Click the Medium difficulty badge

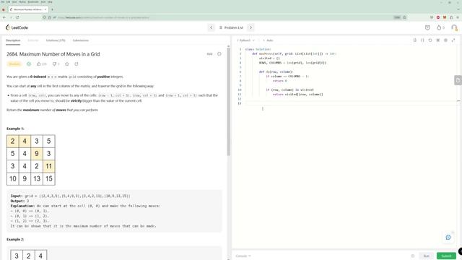click(14, 64)
